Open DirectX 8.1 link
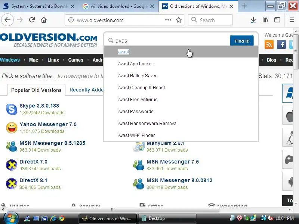Screen dimensions: 299x224 pos(33,180)
